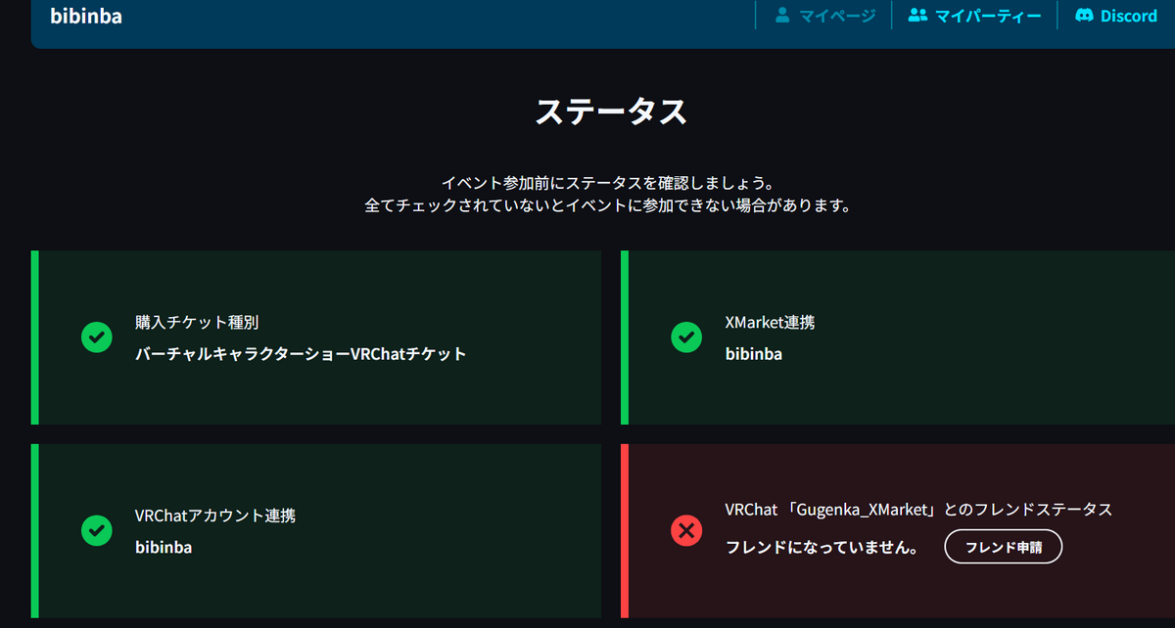The height and width of the screenshot is (628, 1175).
Task: Click the 全てチェックされていないと warning line
Action: coord(607,206)
